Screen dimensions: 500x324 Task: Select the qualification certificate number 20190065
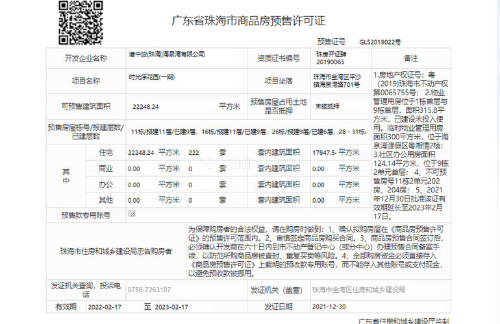[330, 62]
